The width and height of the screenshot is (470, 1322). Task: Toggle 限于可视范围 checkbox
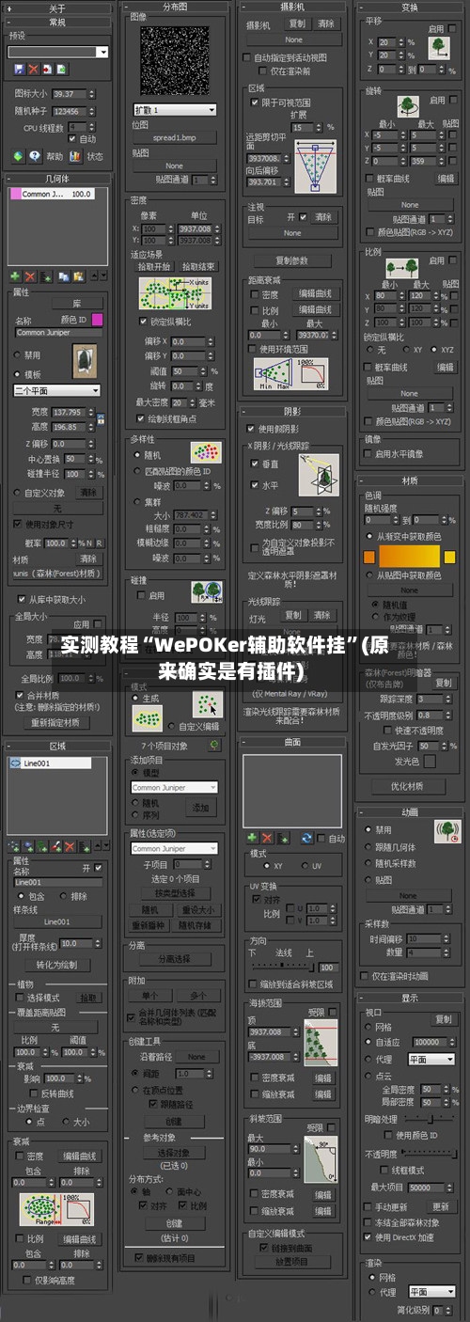pyautogui.click(x=253, y=102)
